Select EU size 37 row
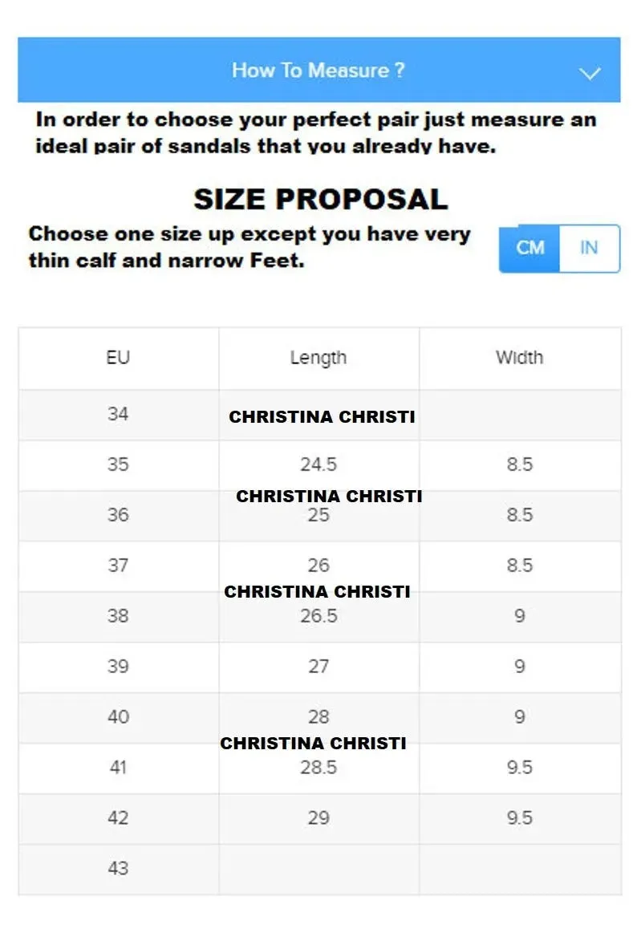The width and height of the screenshot is (637, 949). (x=320, y=566)
